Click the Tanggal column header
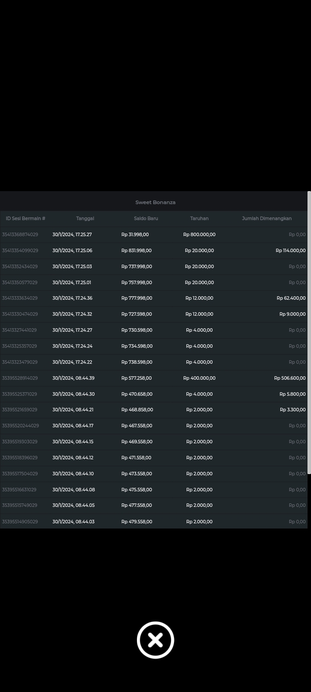The width and height of the screenshot is (311, 692). pyautogui.click(x=85, y=218)
